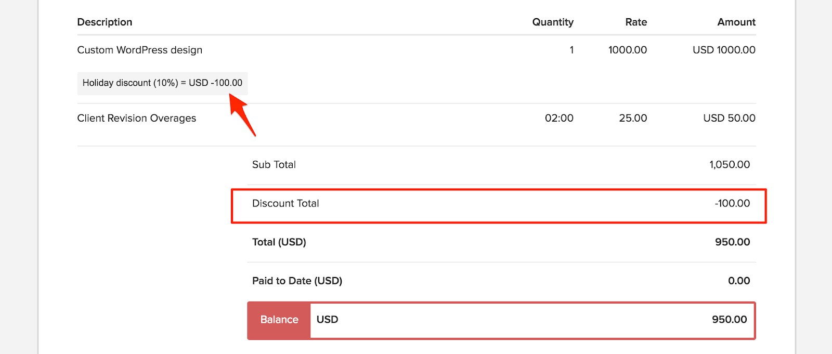Click the USD 50.00 amount
The image size is (832, 354).
pyautogui.click(x=729, y=118)
